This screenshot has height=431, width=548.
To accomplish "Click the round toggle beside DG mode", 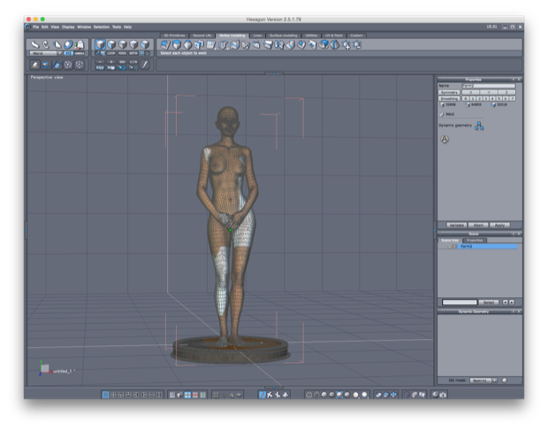I will pyautogui.click(x=505, y=381).
